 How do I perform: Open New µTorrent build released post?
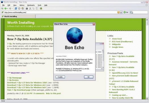[x=123, y=77]
